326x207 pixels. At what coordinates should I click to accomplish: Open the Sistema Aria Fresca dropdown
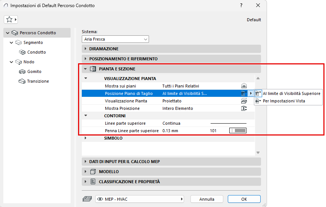[115, 39]
